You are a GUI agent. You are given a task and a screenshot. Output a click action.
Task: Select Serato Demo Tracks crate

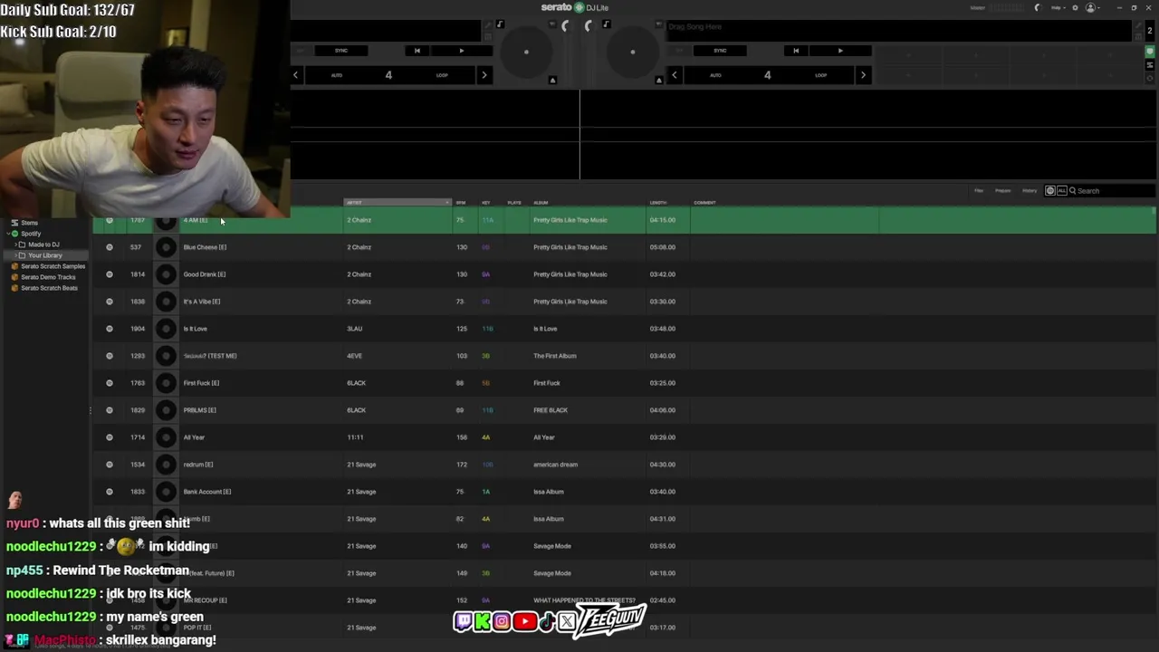point(50,277)
